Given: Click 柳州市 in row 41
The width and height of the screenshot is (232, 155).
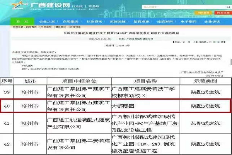Looking at the screenshot, I should 30,123.
